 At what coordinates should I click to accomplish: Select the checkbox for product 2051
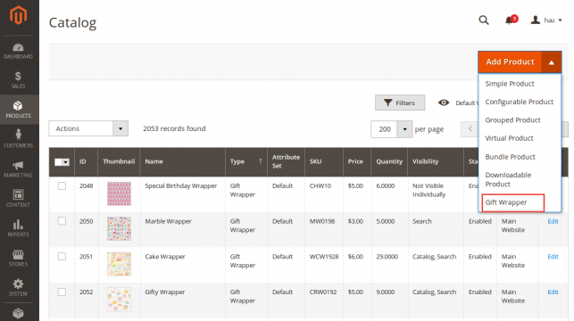tap(62, 257)
